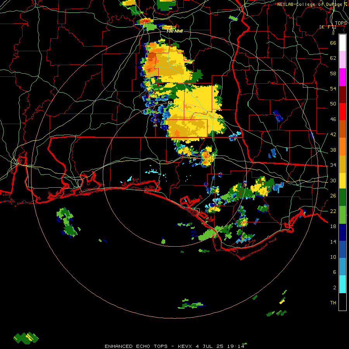Click the TOPS legend title
This screenshot has height=349, width=349.
coord(341,23)
